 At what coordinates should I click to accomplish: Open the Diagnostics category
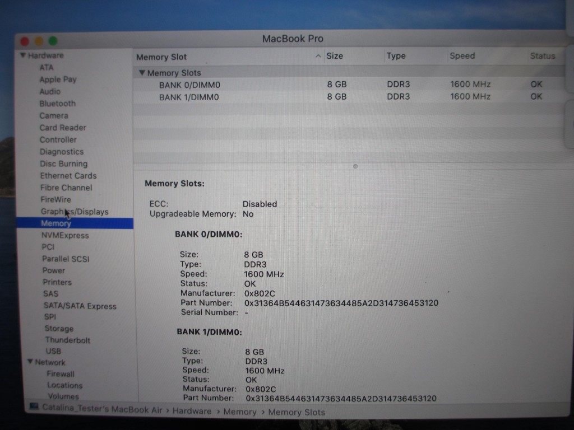point(62,152)
